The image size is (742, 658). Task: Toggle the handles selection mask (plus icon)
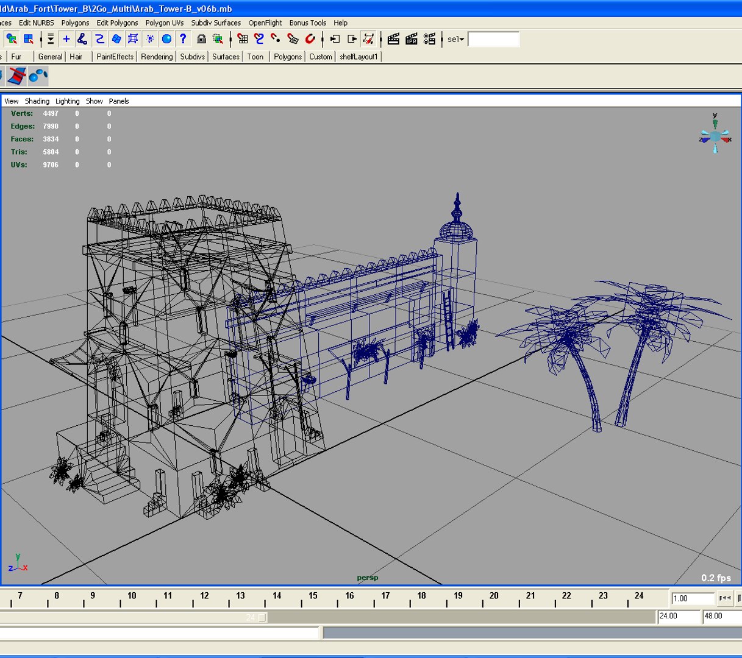[x=66, y=39]
